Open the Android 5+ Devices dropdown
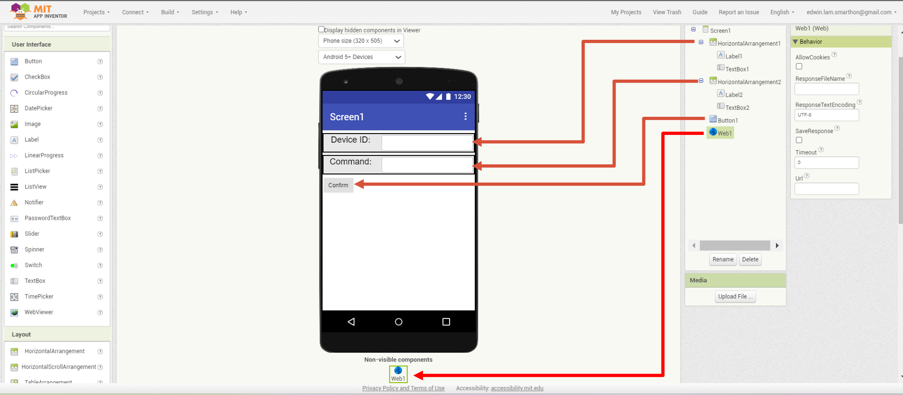Screen dimensions: 903x395 point(361,57)
